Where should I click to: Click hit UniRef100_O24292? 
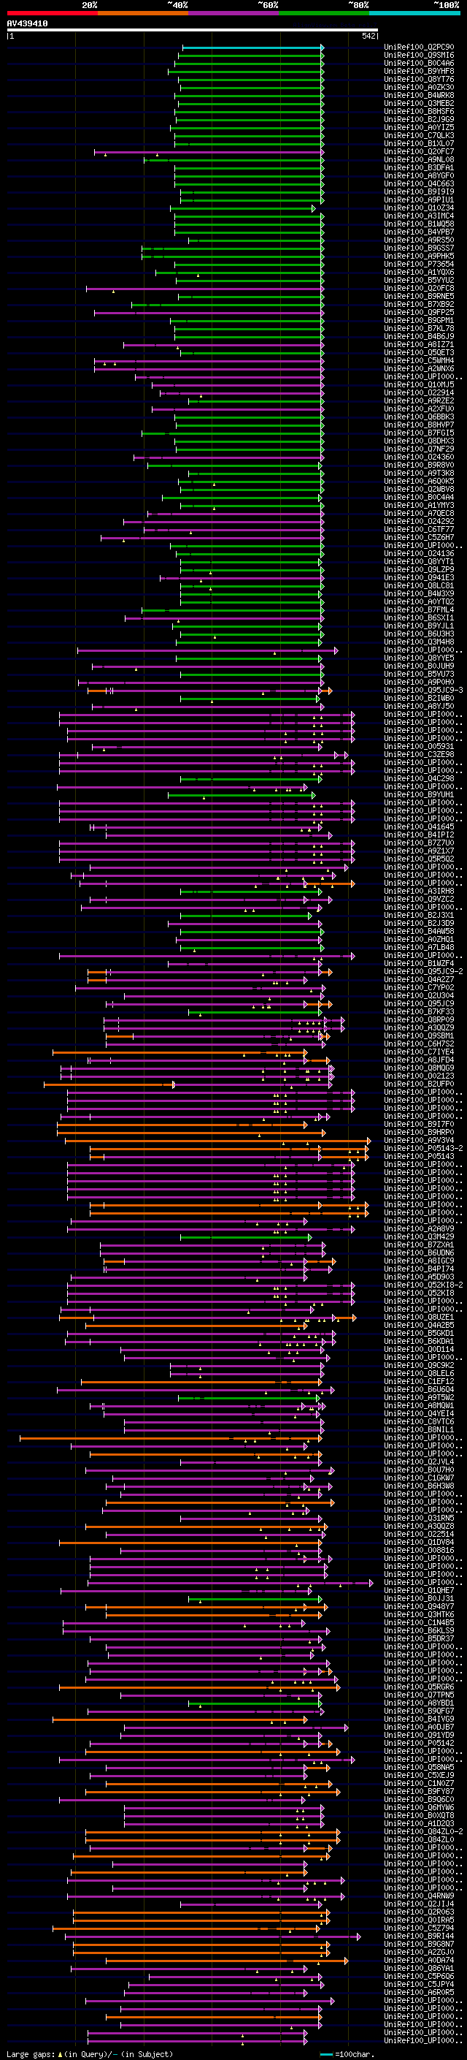pos(419,522)
